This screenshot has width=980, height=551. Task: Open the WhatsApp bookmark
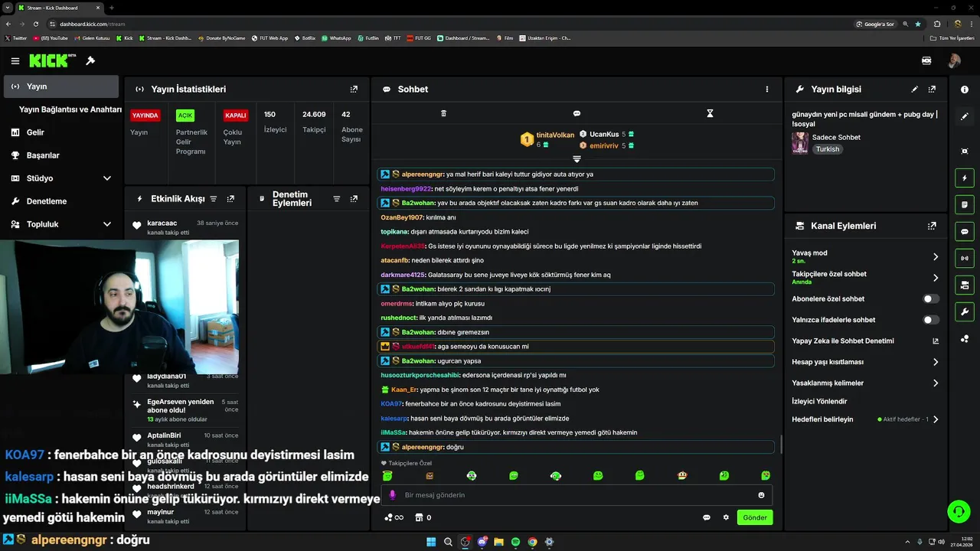[x=336, y=37]
